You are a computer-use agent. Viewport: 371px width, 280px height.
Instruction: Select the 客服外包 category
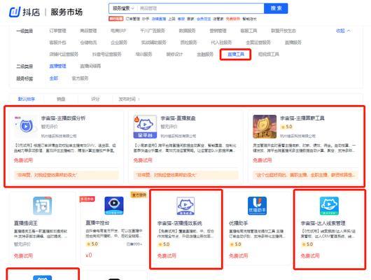[57, 43]
